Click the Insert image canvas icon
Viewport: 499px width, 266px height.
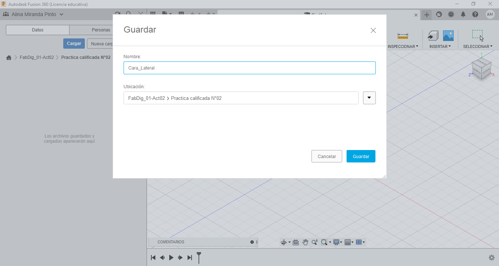pos(448,35)
